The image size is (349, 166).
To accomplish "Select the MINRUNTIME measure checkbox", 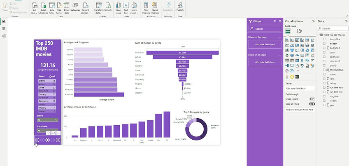I will 324,70.
